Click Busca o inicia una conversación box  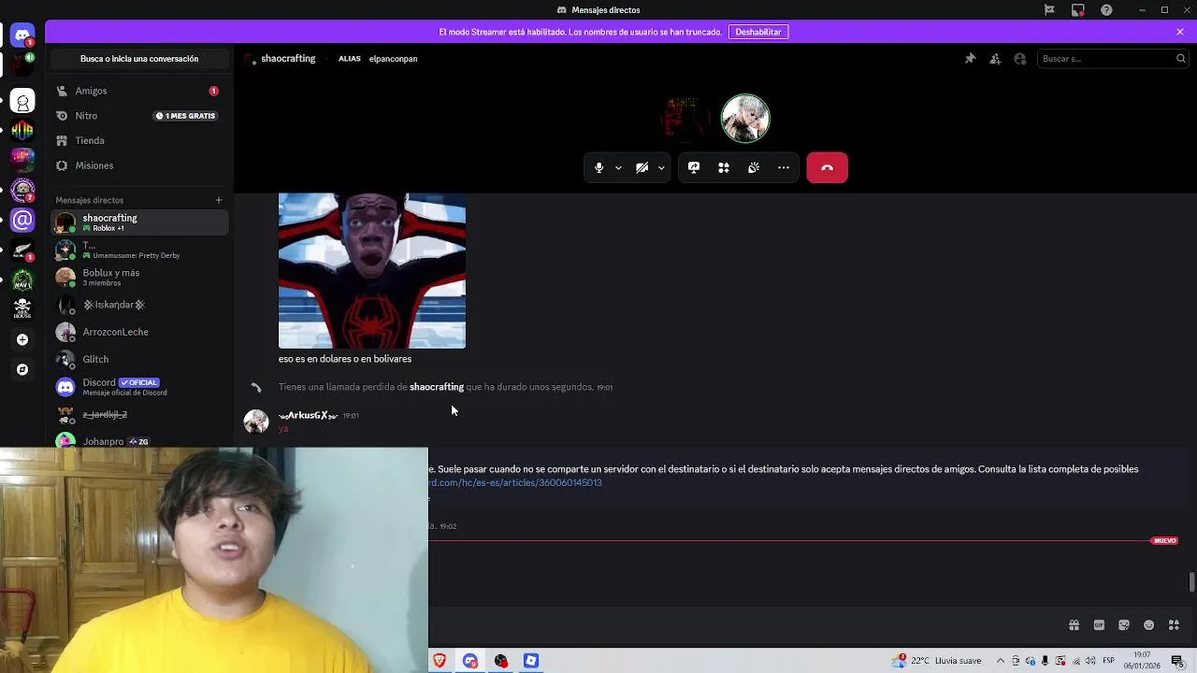[139, 59]
